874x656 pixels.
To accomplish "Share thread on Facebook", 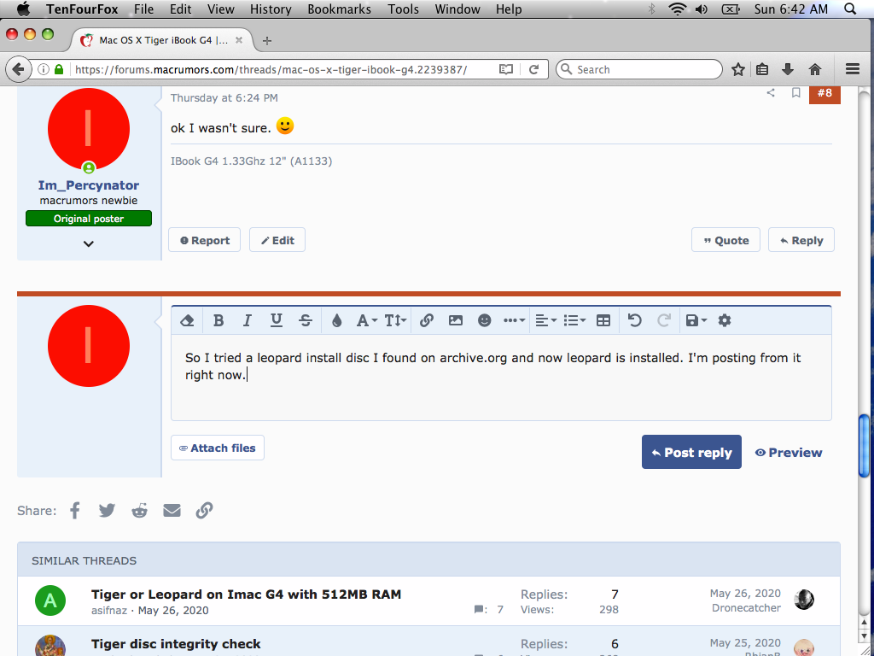I will (x=75, y=511).
